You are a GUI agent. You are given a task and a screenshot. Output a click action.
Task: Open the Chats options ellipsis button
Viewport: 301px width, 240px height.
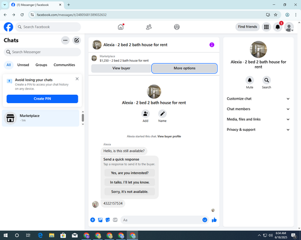tap(65, 40)
